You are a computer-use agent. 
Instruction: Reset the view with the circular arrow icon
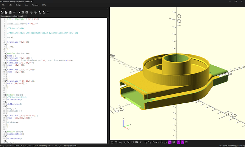coord(132,142)
